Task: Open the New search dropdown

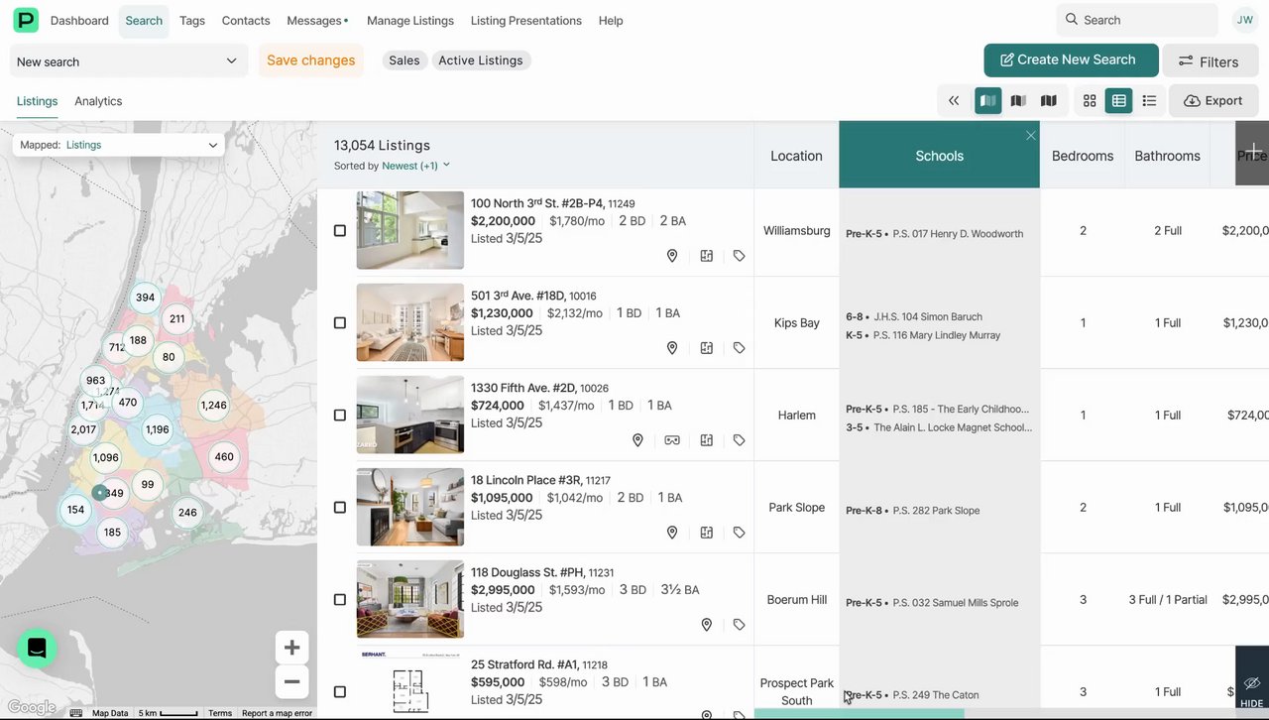Action: 127,61
